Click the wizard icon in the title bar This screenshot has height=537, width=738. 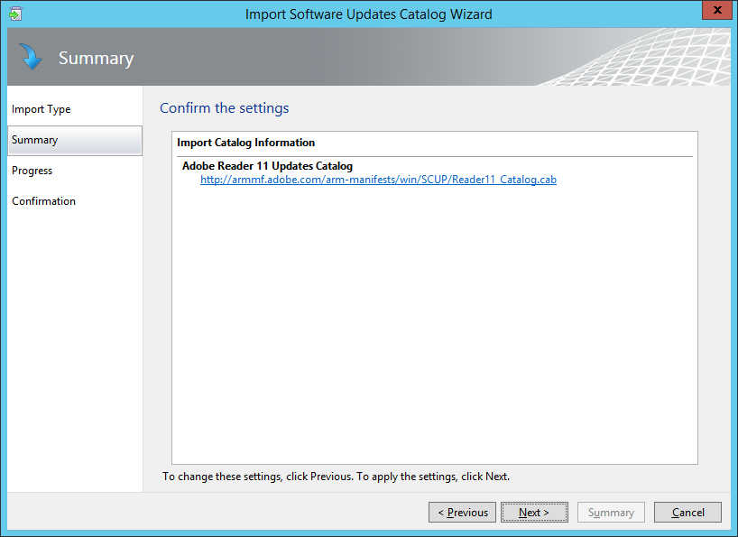(x=15, y=14)
